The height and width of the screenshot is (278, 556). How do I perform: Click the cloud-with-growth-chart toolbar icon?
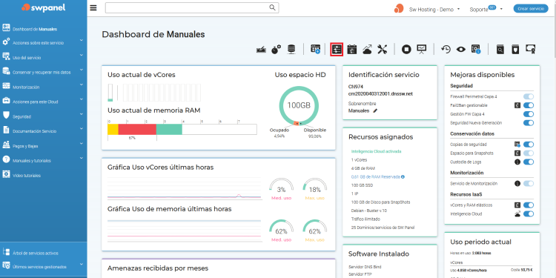(367, 49)
